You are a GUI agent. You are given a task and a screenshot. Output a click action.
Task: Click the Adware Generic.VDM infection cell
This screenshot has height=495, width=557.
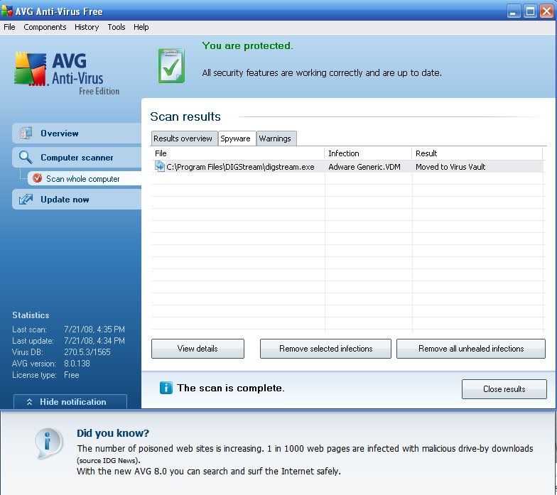coord(364,167)
